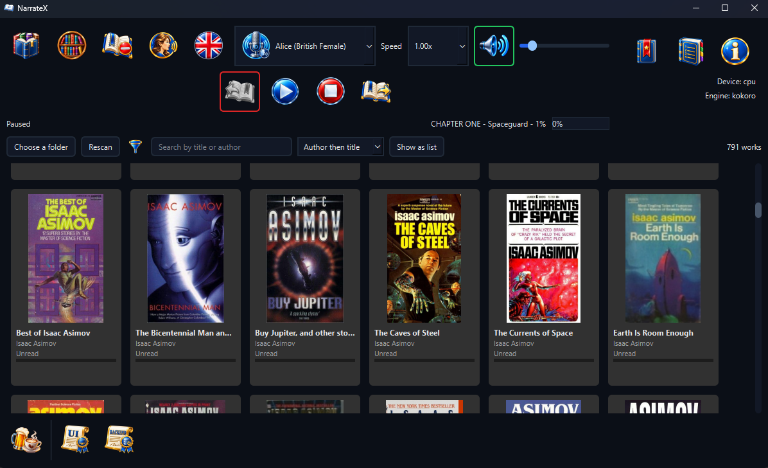This screenshot has width=768, height=468.
Task: Start playback with the blue Play button
Action: pos(285,91)
